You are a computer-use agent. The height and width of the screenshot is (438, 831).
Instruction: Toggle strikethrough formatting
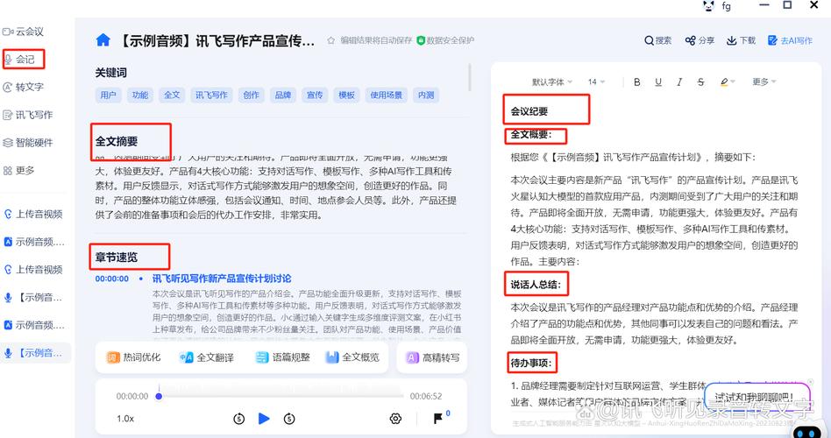[700, 82]
